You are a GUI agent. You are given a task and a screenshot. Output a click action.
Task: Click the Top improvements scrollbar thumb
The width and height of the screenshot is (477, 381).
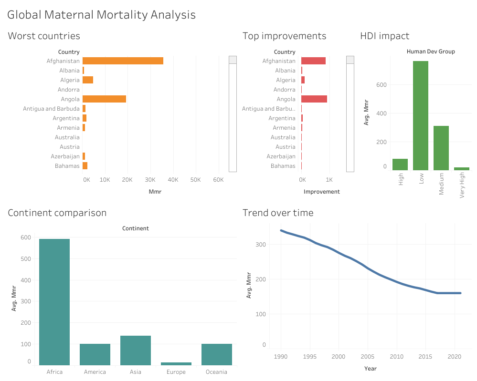click(x=350, y=60)
